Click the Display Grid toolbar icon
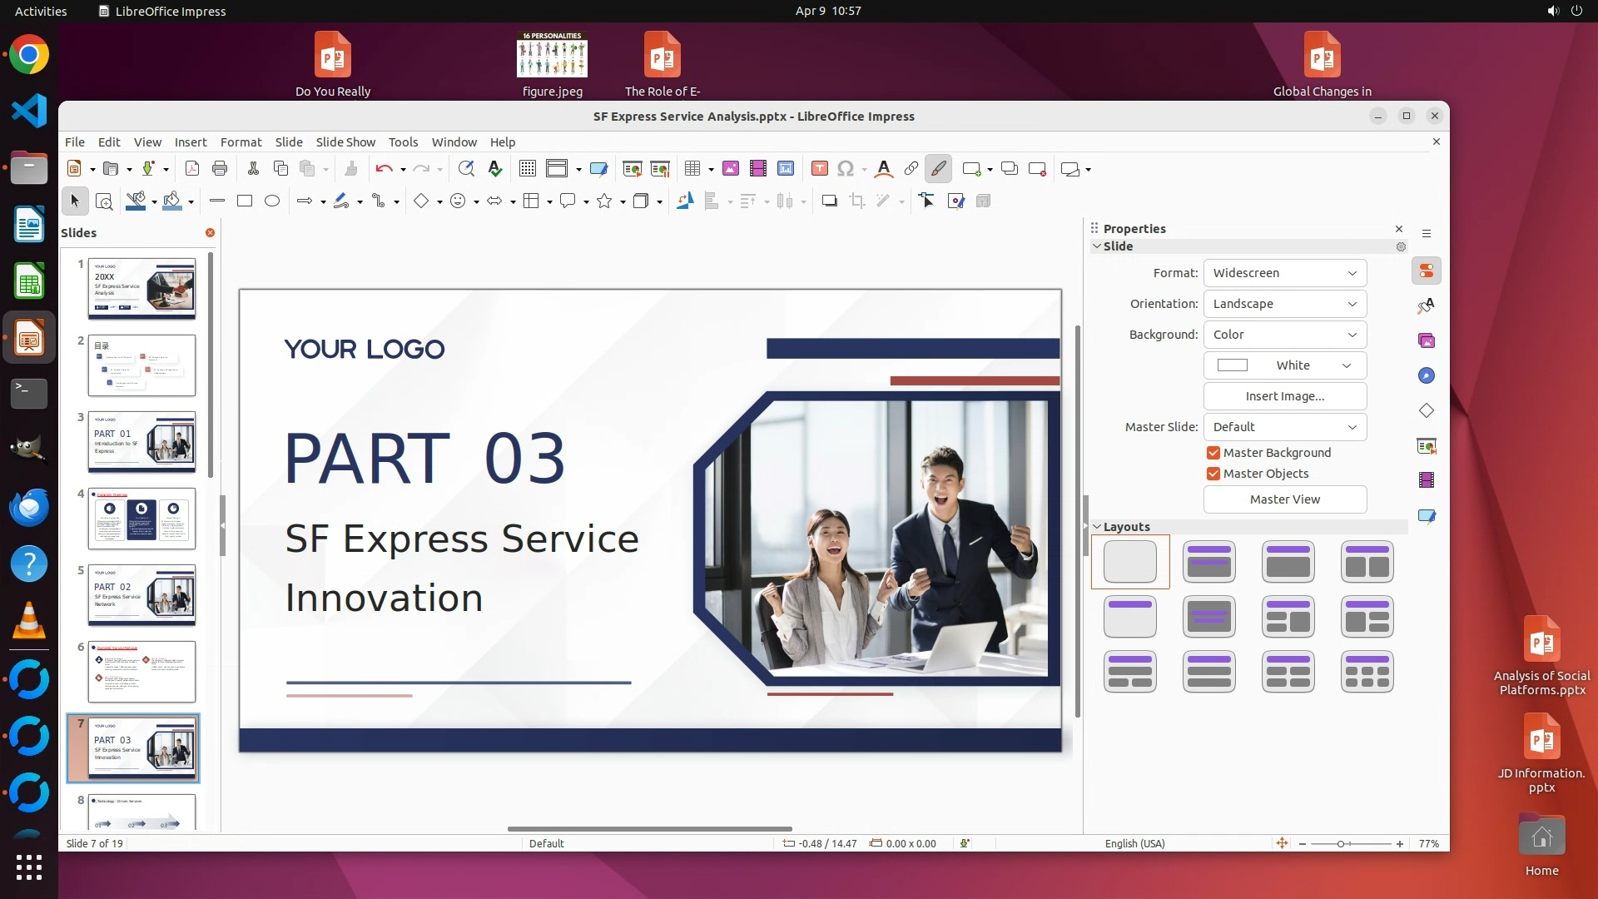The width and height of the screenshot is (1598, 899). click(x=527, y=169)
